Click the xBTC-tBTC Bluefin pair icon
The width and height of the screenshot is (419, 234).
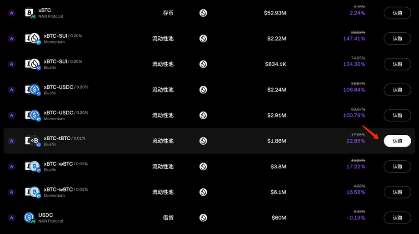[x=33, y=141]
